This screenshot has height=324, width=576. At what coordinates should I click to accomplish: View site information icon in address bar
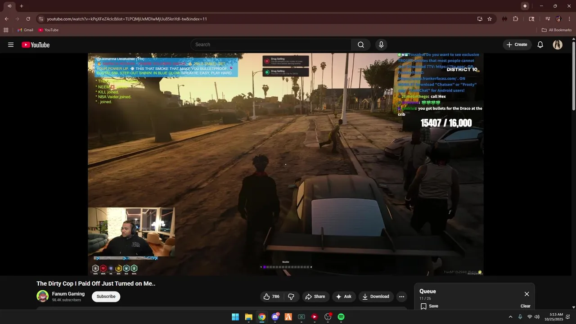[41, 19]
